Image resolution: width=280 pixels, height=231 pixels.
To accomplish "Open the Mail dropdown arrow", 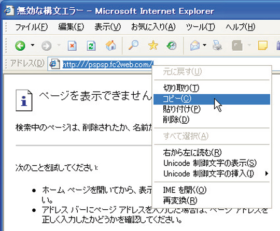I will click(x=205, y=45).
